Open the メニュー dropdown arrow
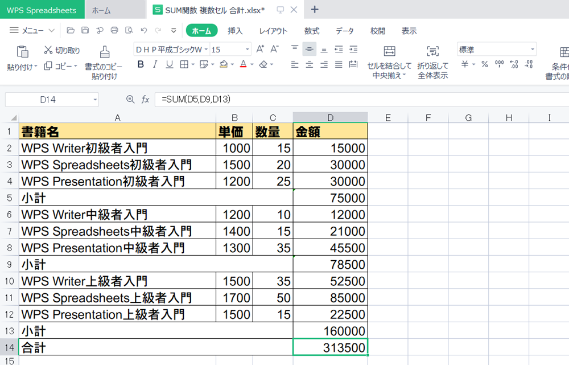This screenshot has height=365, width=569. click(x=52, y=31)
